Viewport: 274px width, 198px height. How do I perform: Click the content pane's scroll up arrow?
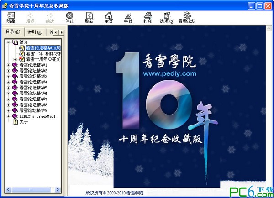269,28
